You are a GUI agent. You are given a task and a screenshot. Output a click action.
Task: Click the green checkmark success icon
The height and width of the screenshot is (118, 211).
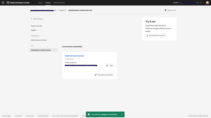click(x=89, y=114)
